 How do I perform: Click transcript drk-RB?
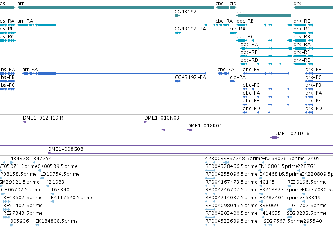[x=313, y=41]
